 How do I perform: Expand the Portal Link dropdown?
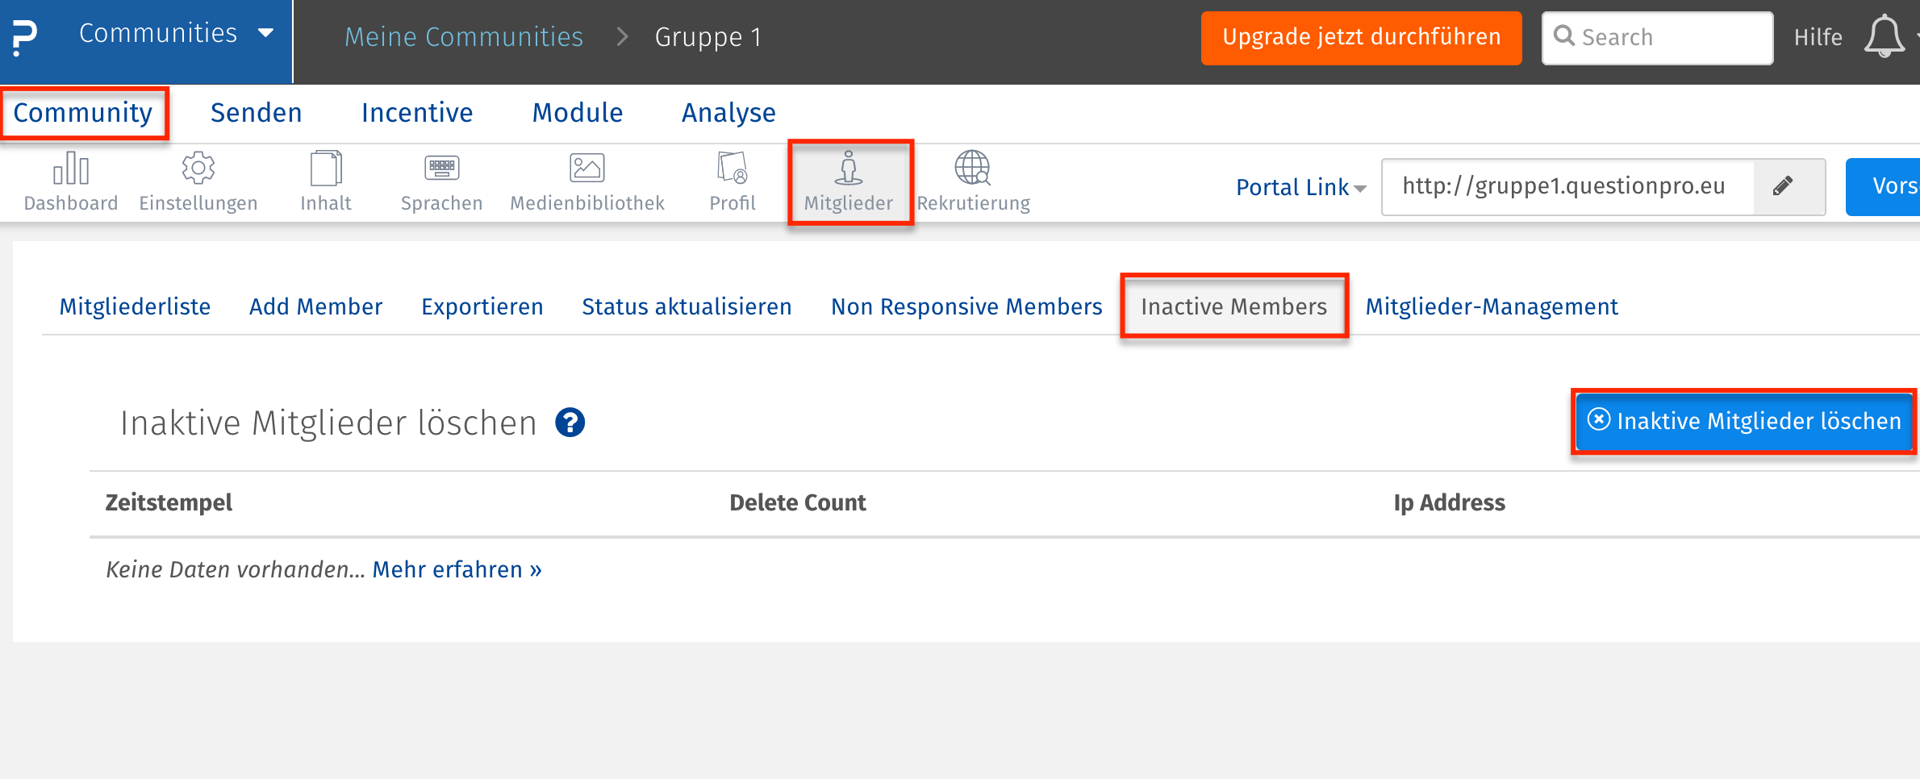point(1300,187)
